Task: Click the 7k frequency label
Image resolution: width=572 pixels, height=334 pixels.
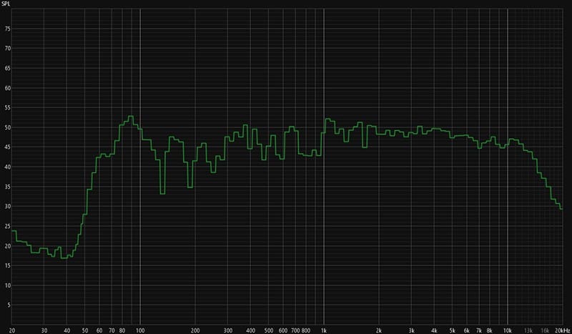Action: 479,330
